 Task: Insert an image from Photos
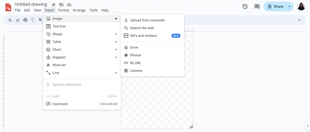tap(153, 55)
